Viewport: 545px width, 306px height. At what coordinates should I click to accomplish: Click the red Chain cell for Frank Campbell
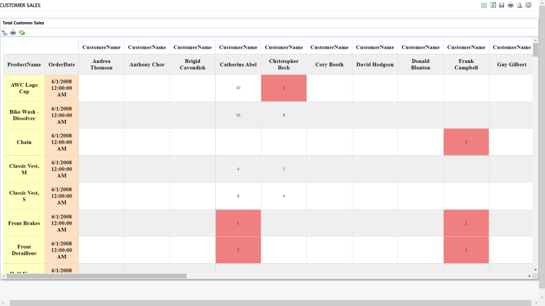click(x=466, y=142)
